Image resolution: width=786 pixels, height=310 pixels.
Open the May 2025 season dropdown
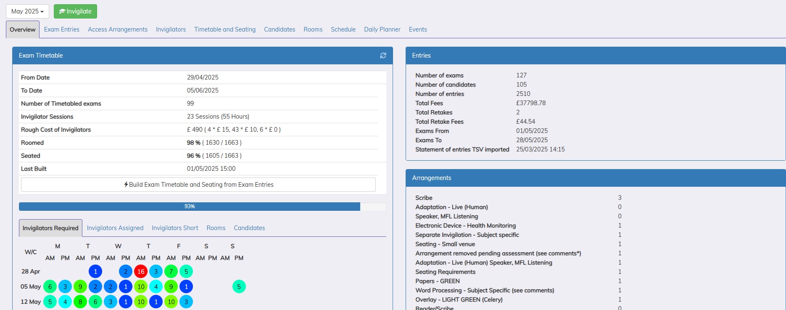(x=27, y=11)
